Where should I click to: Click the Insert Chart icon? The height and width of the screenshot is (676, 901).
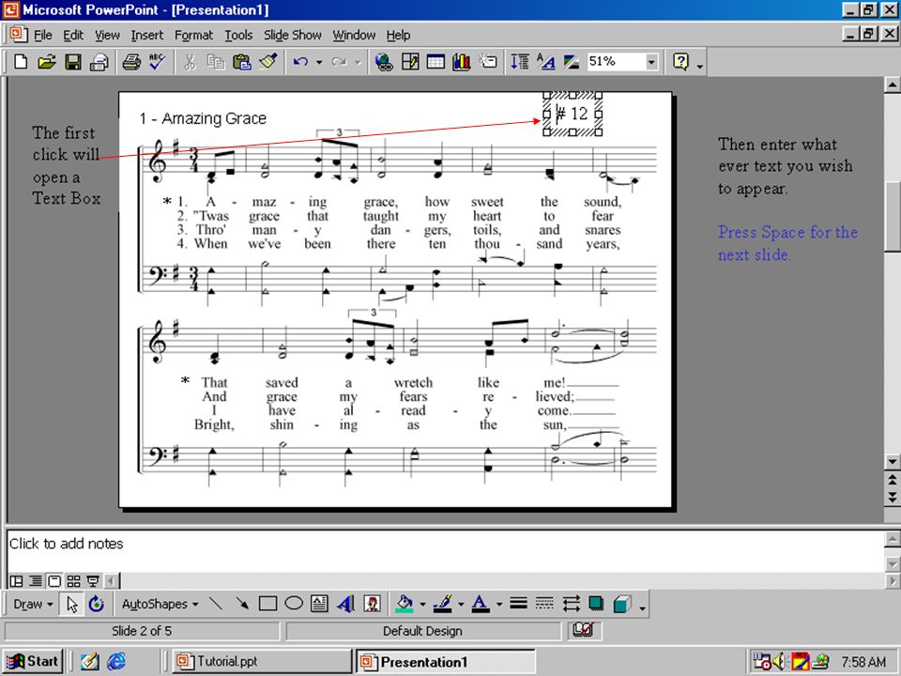click(462, 62)
